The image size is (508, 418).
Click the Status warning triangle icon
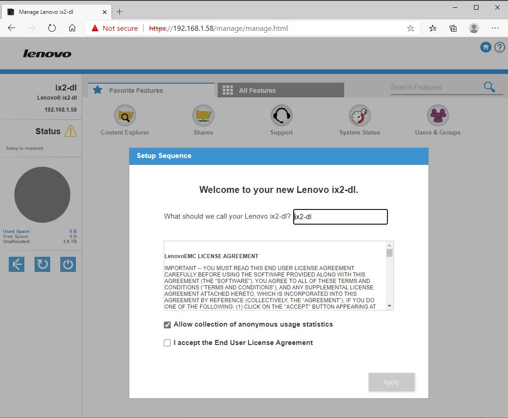pyautogui.click(x=70, y=131)
